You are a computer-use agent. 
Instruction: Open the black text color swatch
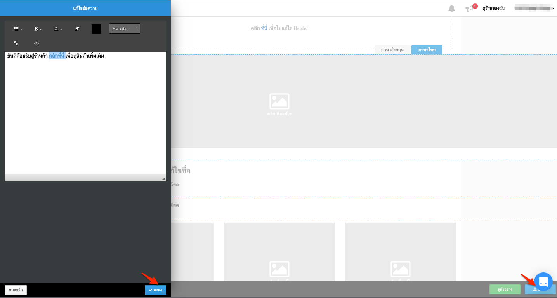[x=96, y=29]
